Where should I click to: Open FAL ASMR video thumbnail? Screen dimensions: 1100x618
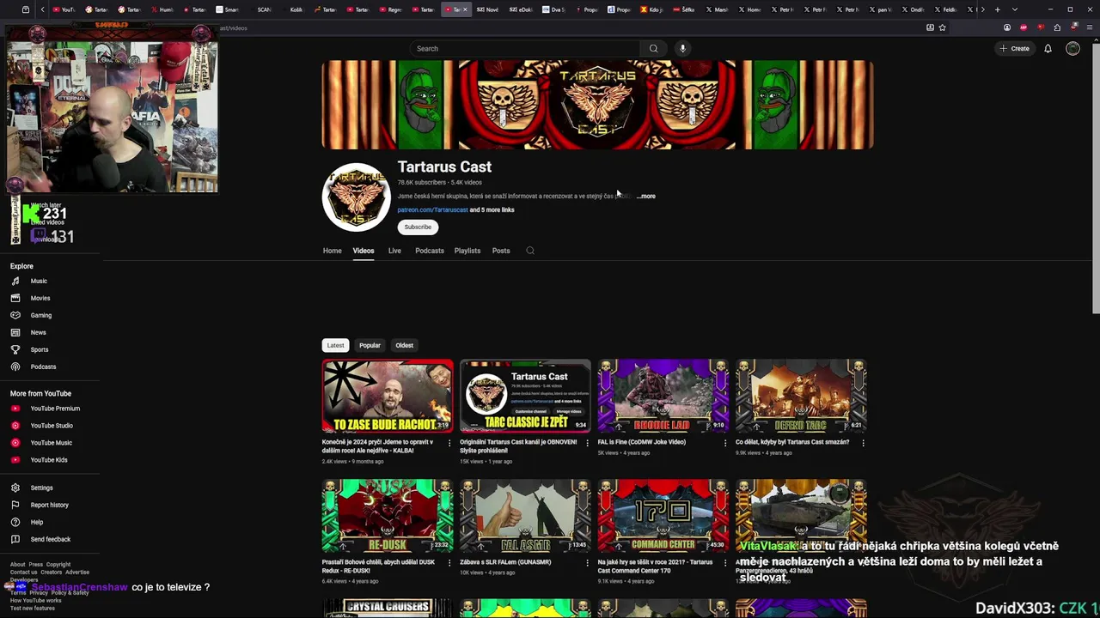(x=525, y=516)
